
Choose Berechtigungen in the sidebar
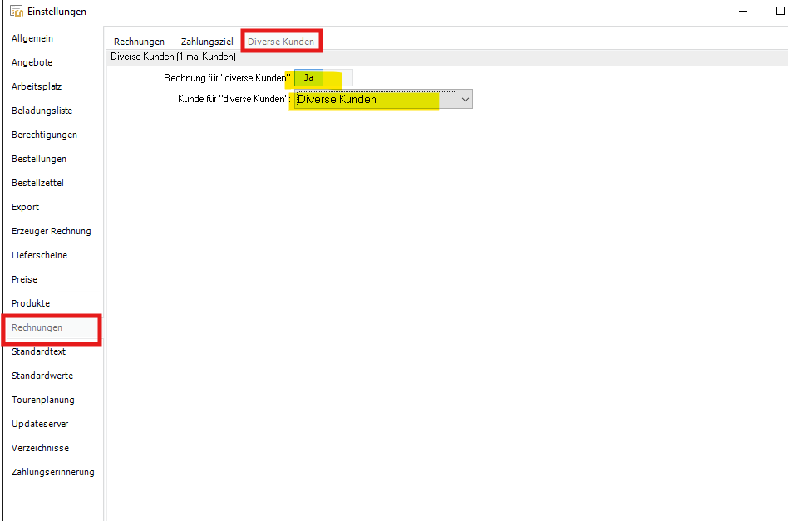coord(44,135)
